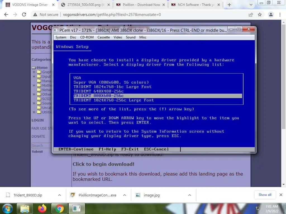Expand the Motherboard folder in categories
This screenshot has width=286, height=214.
coord(34,85)
